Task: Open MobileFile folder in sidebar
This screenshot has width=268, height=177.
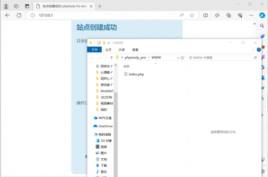Action: click(105, 91)
